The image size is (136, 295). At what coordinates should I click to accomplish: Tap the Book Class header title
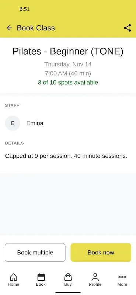pos(36,28)
